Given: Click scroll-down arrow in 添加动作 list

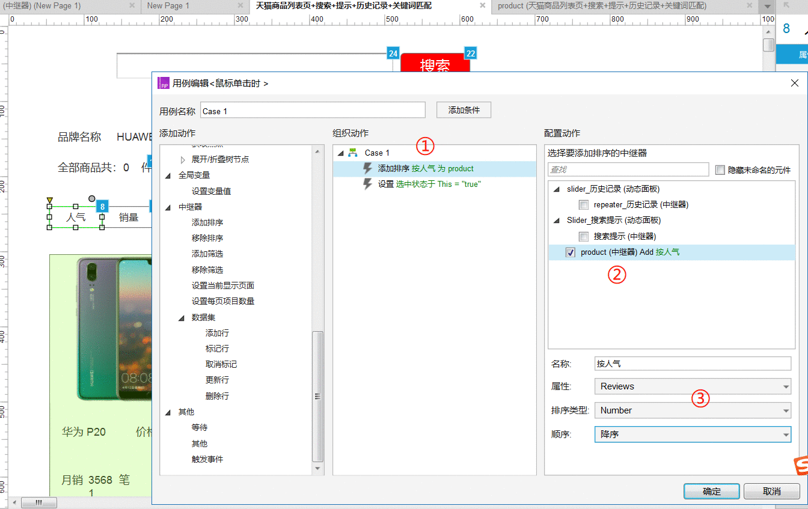Looking at the screenshot, I should 317,468.
